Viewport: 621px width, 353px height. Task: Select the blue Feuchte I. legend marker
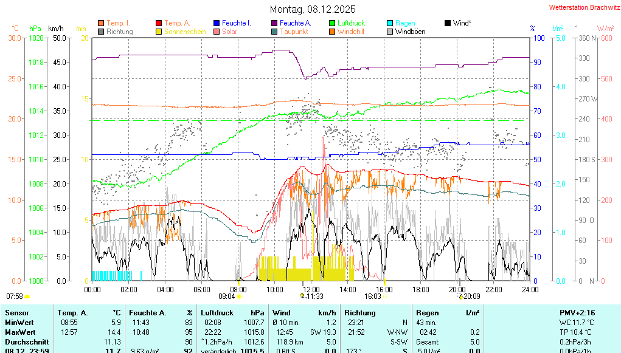pos(217,23)
